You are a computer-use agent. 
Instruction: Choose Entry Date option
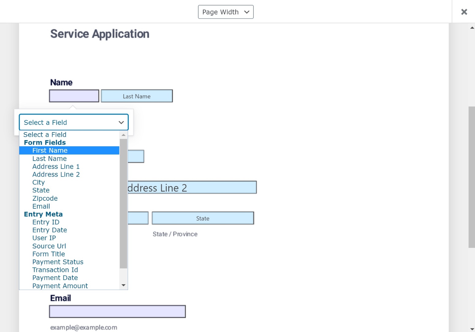(50, 230)
